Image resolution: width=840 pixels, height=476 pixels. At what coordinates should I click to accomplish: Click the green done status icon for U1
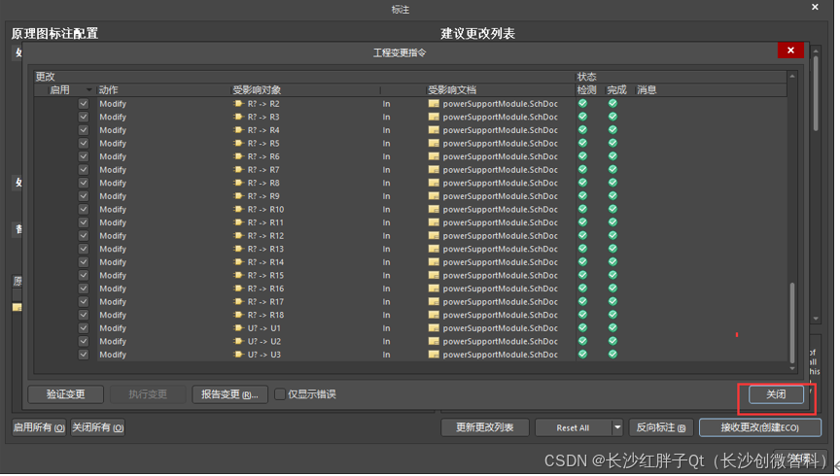point(612,327)
